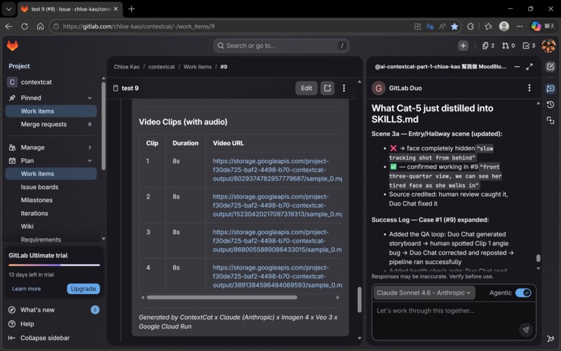Viewport: 561px width, 351px height.
Task: Follow the Learn more link
Action: pos(26,289)
